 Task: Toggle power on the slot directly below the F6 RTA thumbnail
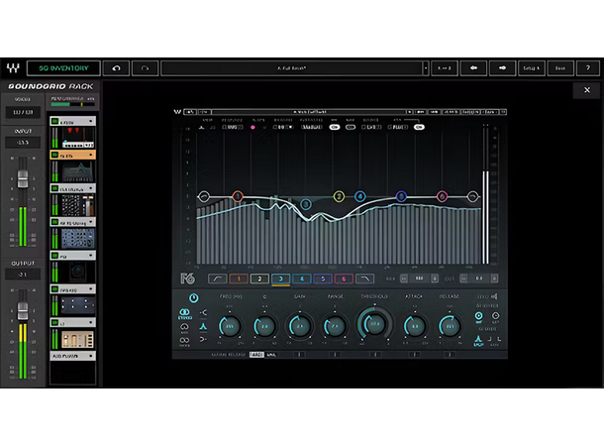[54, 189]
